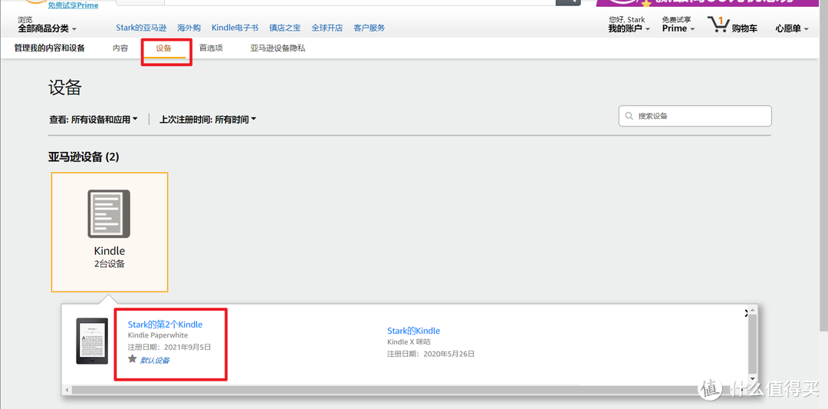Expand the 心愿单 wishlist menu
The image size is (828, 409).
pyautogui.click(x=792, y=28)
